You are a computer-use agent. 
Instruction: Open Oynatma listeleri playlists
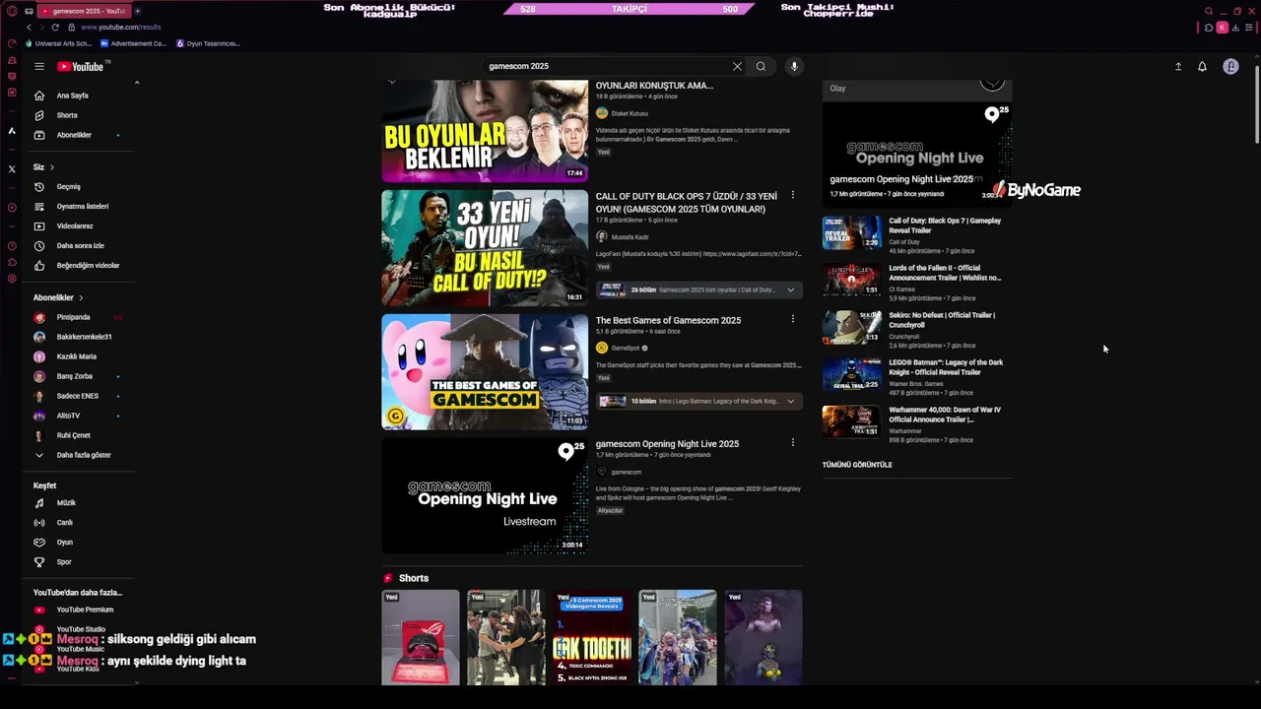point(81,206)
